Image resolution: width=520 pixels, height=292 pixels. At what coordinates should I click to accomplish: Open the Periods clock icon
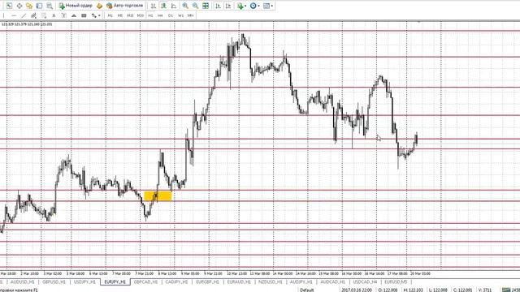253,6
